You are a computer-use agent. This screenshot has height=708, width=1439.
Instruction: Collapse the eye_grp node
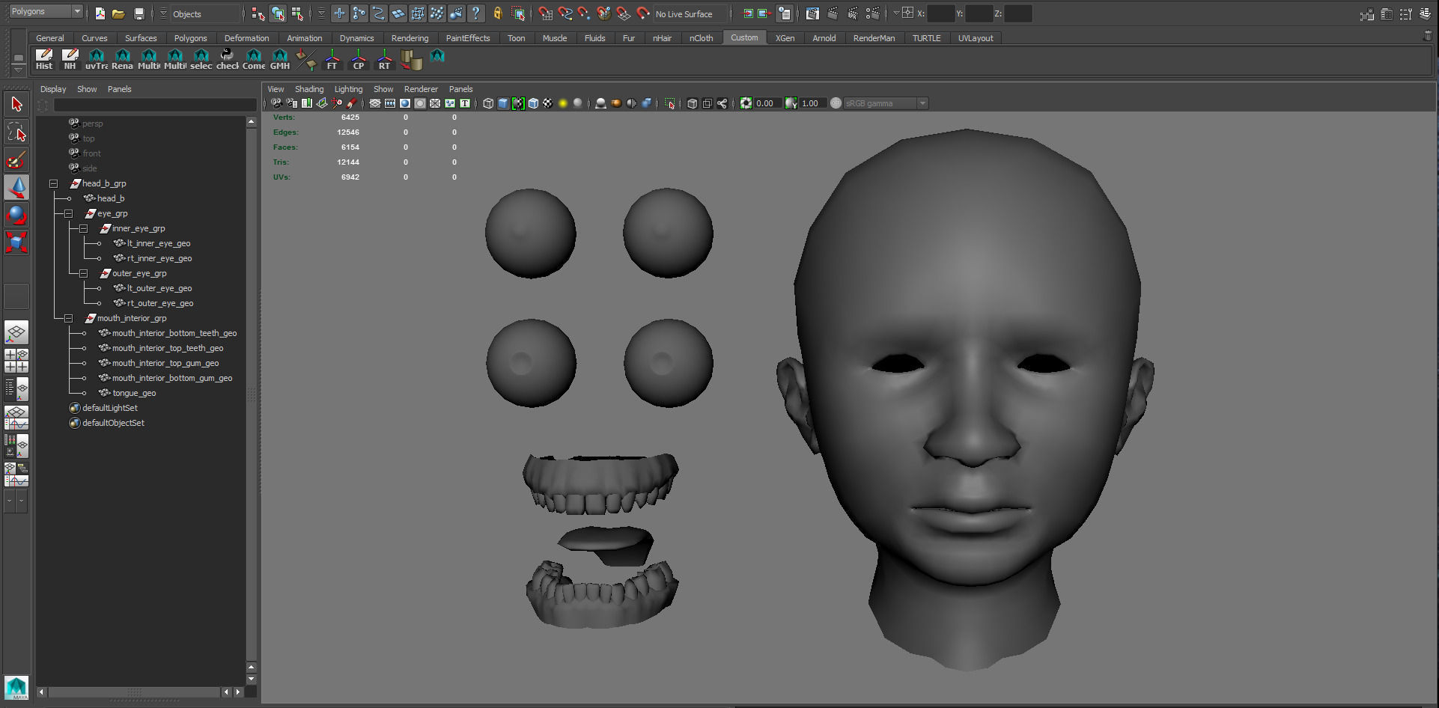68,213
